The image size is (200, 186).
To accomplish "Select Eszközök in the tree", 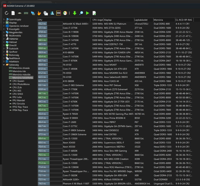I will coord(14,48).
